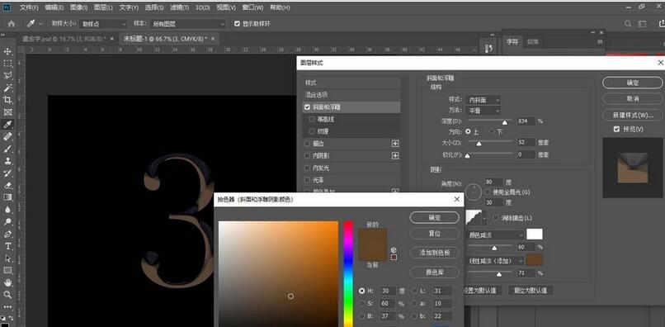Viewport: 665px width, 327px height.
Task: Open the Technique (平滑) dropdown
Action: click(483, 111)
